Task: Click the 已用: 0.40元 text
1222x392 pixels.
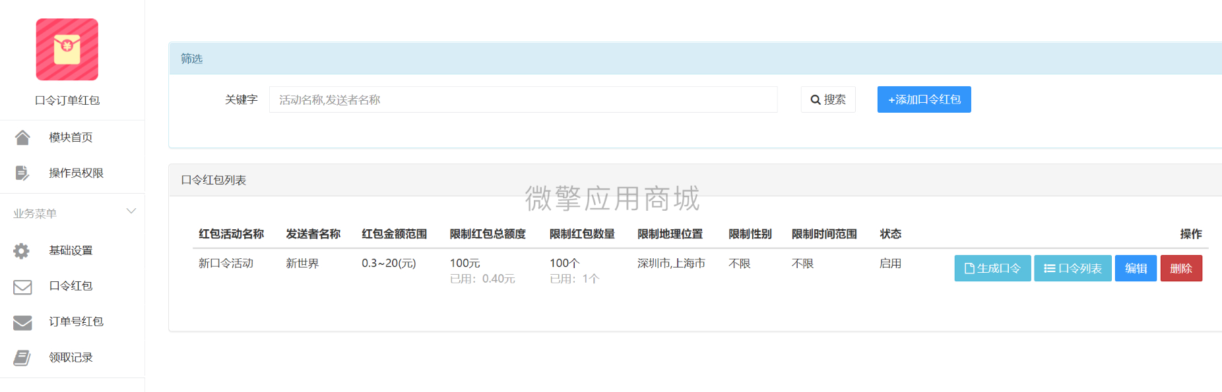Action: click(482, 279)
